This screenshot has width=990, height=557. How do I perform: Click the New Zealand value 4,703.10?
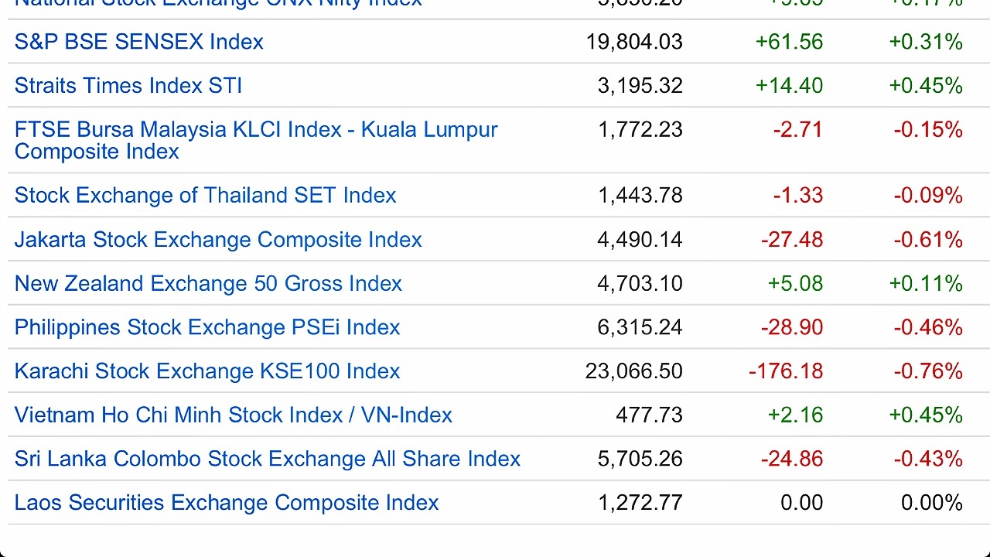[640, 284]
